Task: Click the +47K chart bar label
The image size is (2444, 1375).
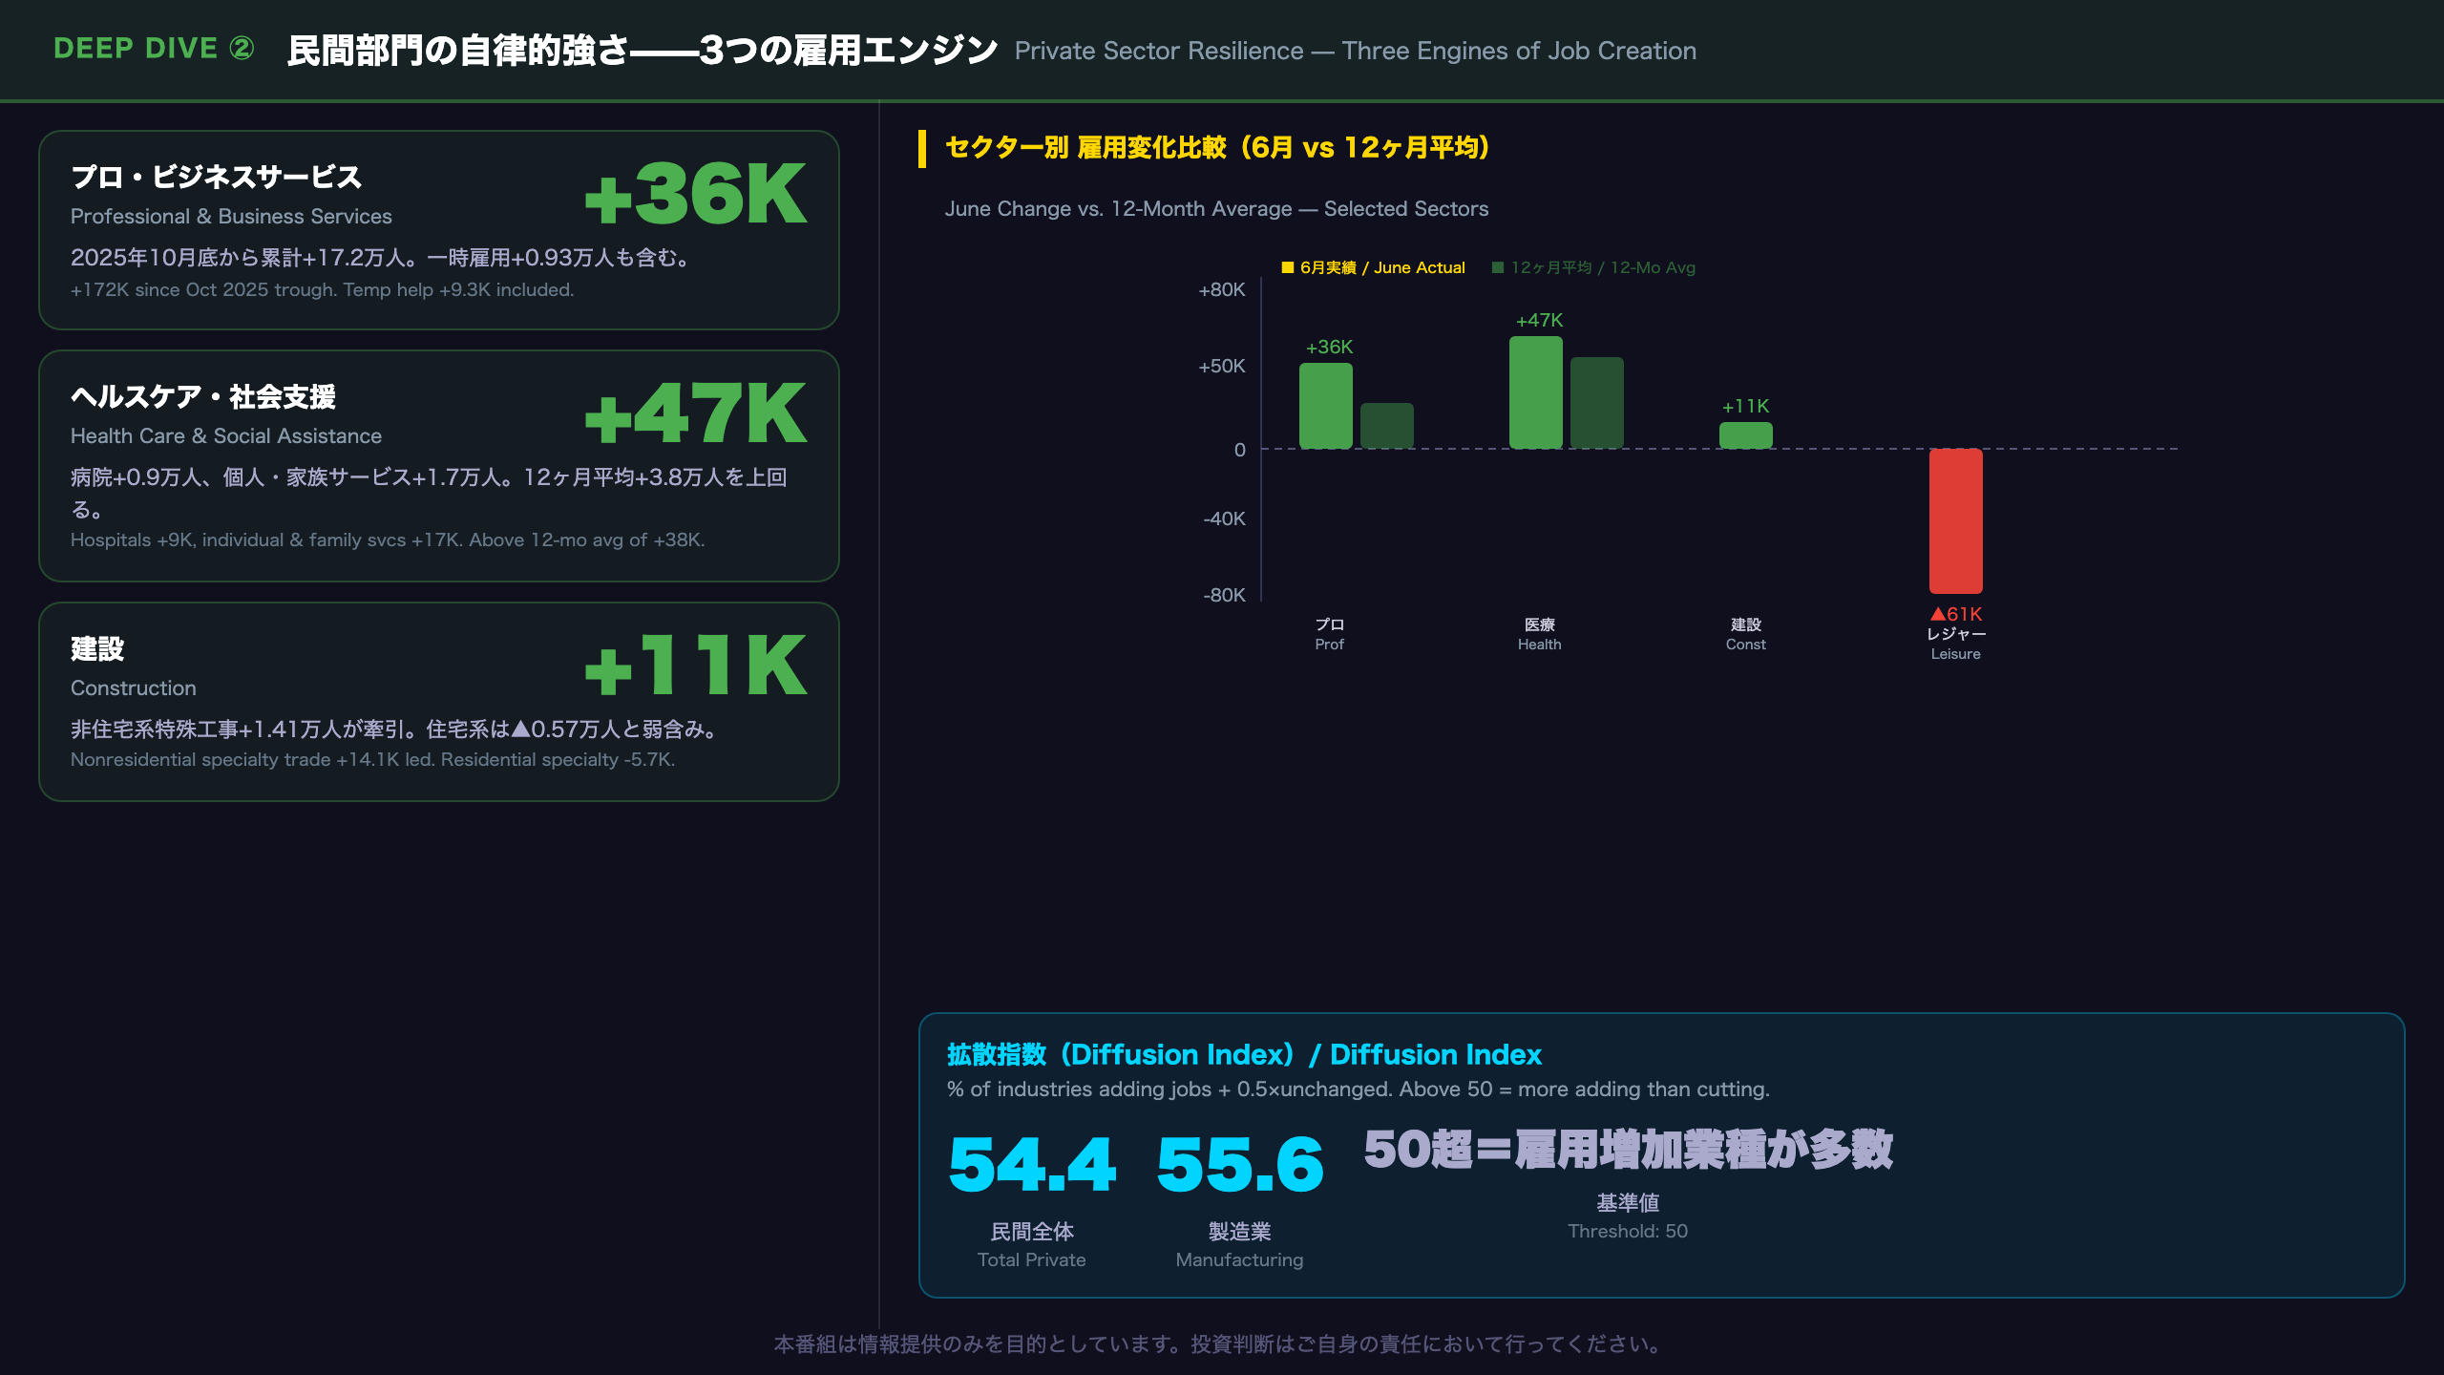Action: coord(1539,320)
